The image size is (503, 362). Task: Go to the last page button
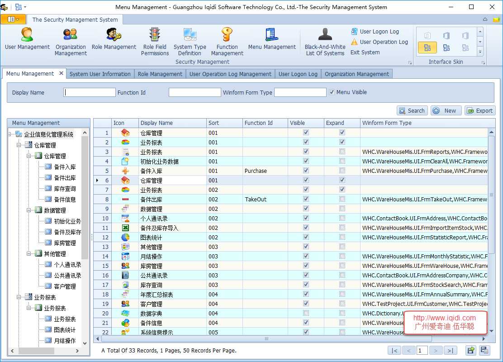tap(451, 350)
